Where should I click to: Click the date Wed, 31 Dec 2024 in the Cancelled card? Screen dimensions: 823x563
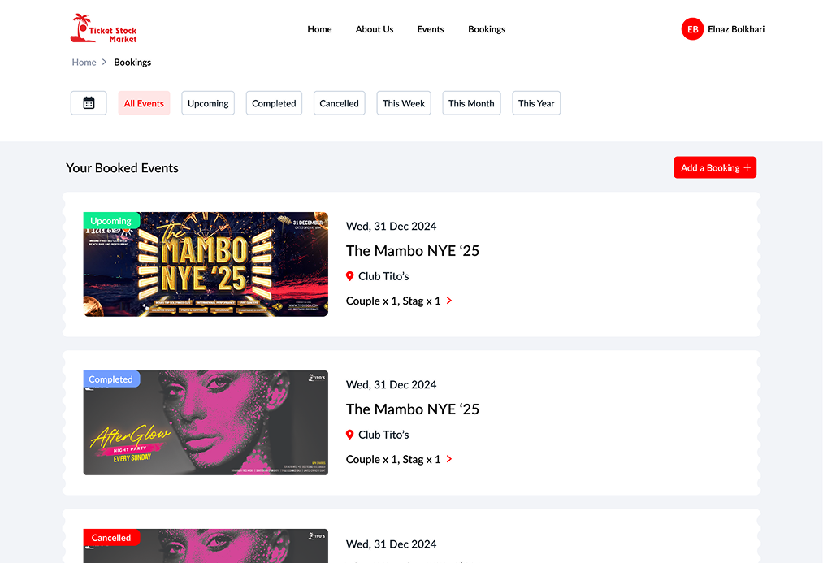click(x=391, y=544)
